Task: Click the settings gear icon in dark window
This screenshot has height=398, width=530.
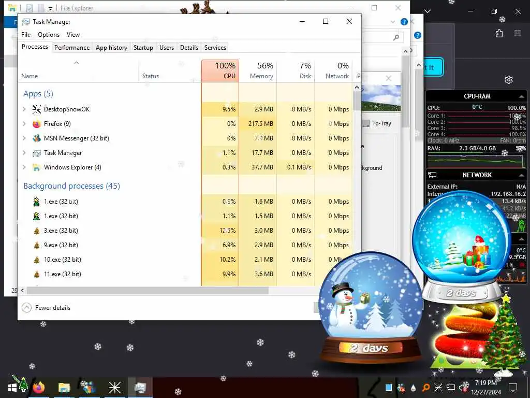Action: coord(509,80)
